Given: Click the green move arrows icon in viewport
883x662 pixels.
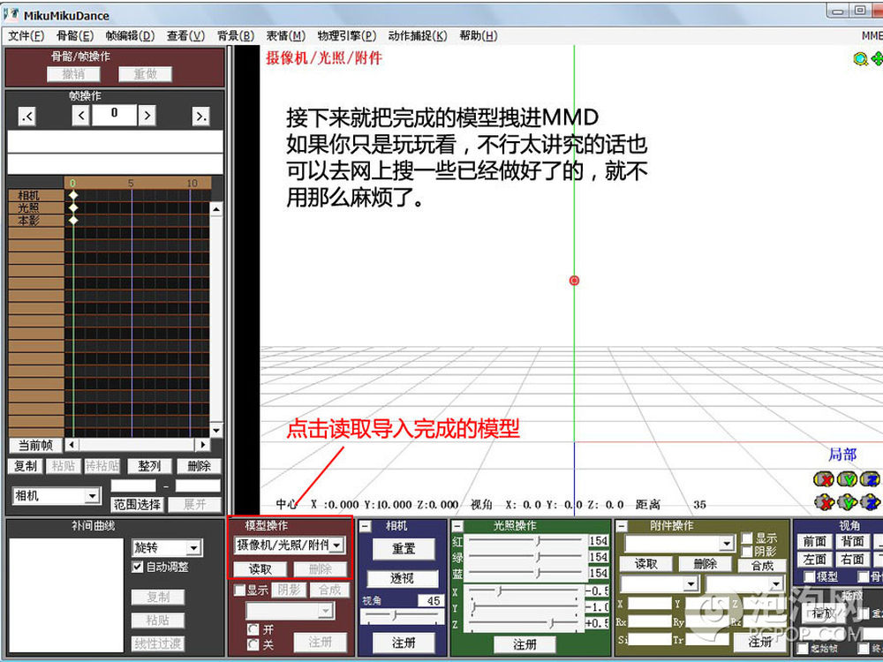Looking at the screenshot, I should (878, 59).
